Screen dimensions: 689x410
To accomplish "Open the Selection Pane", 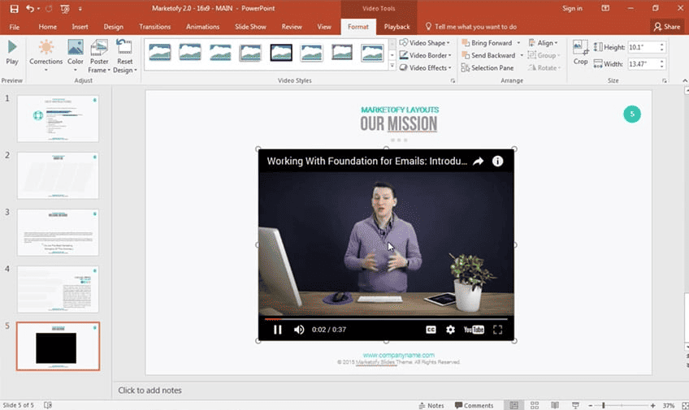I will [x=487, y=67].
